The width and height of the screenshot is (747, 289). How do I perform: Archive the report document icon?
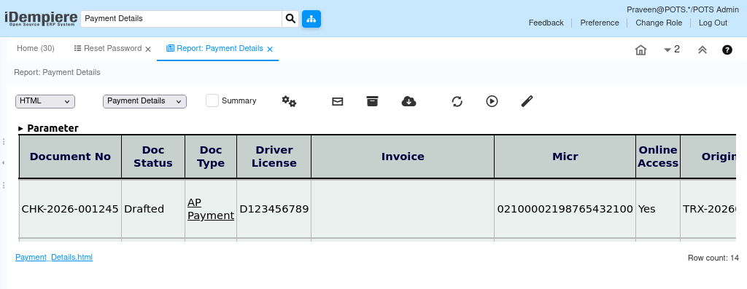pyautogui.click(x=372, y=100)
